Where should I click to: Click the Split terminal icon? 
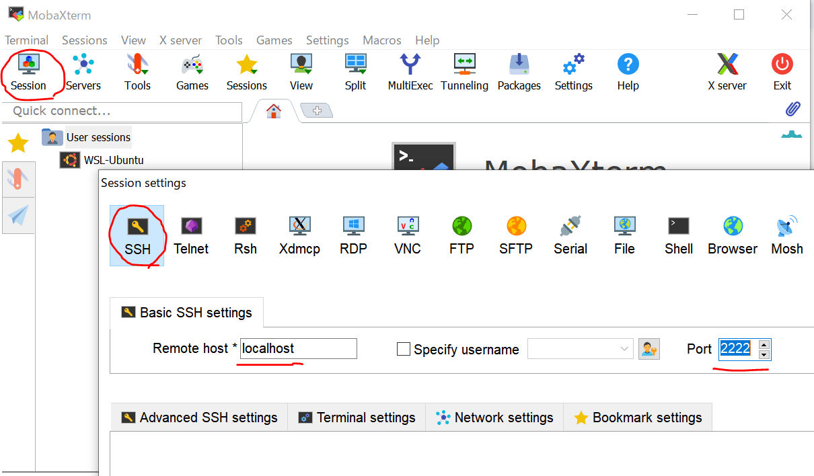point(356,73)
